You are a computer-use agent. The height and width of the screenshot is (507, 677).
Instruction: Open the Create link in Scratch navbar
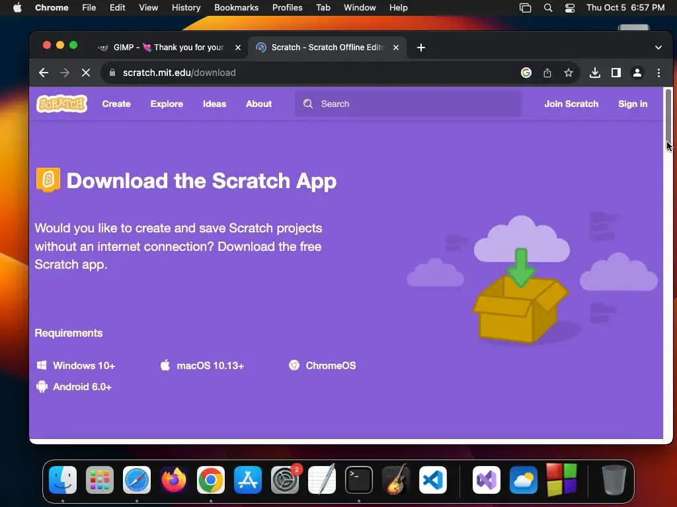116,104
